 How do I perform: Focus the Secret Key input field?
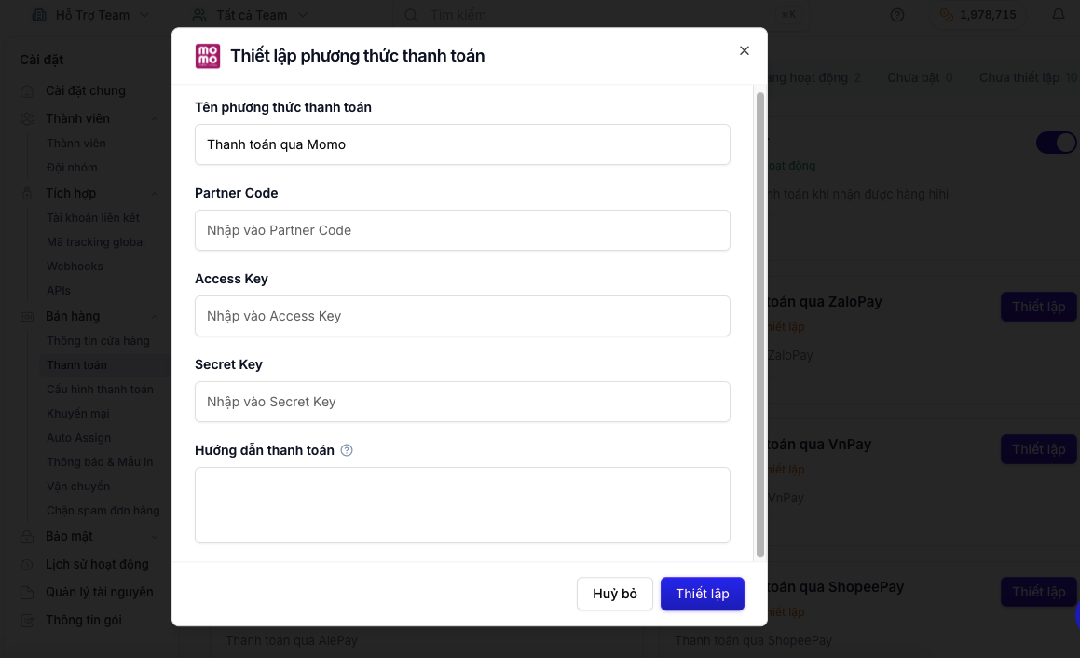click(x=462, y=402)
